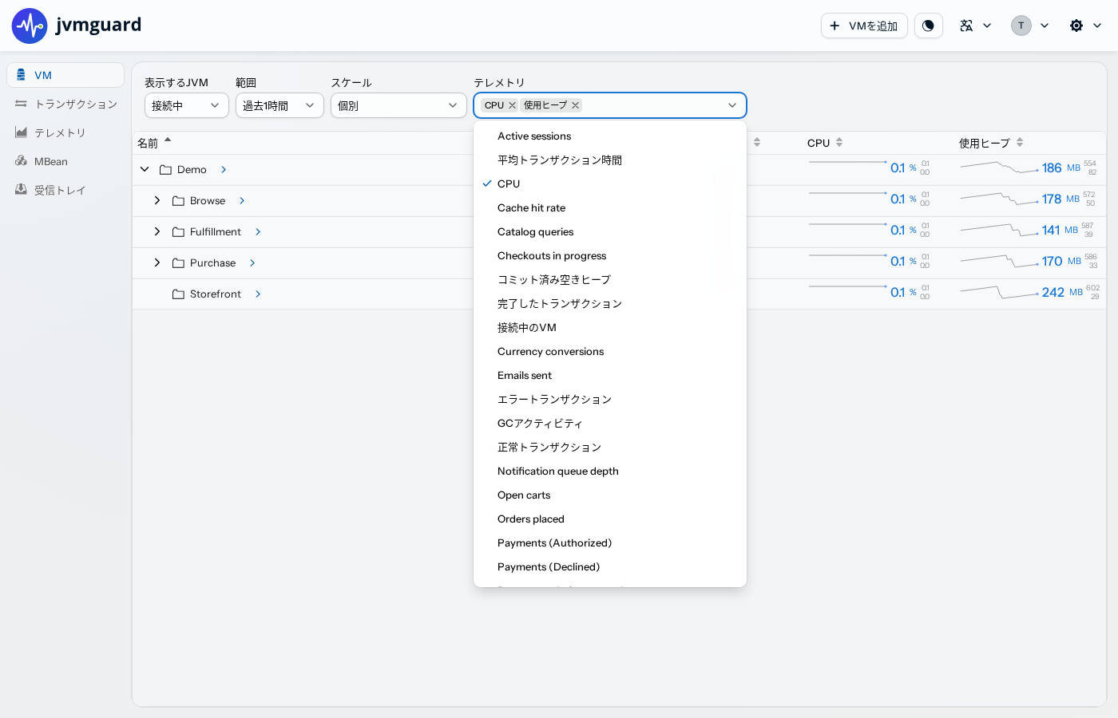Select 正常トランザクション option
This screenshot has width=1118, height=718.
coord(610,448)
